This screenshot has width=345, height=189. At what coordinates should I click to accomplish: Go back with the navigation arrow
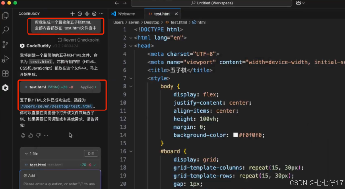[117, 3]
